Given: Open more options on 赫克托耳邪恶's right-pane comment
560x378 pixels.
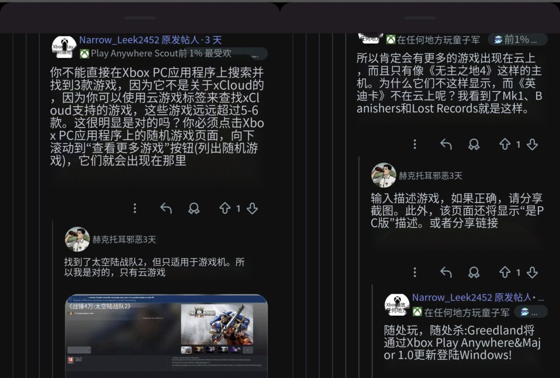Looking at the screenshot, I should coord(415,272).
